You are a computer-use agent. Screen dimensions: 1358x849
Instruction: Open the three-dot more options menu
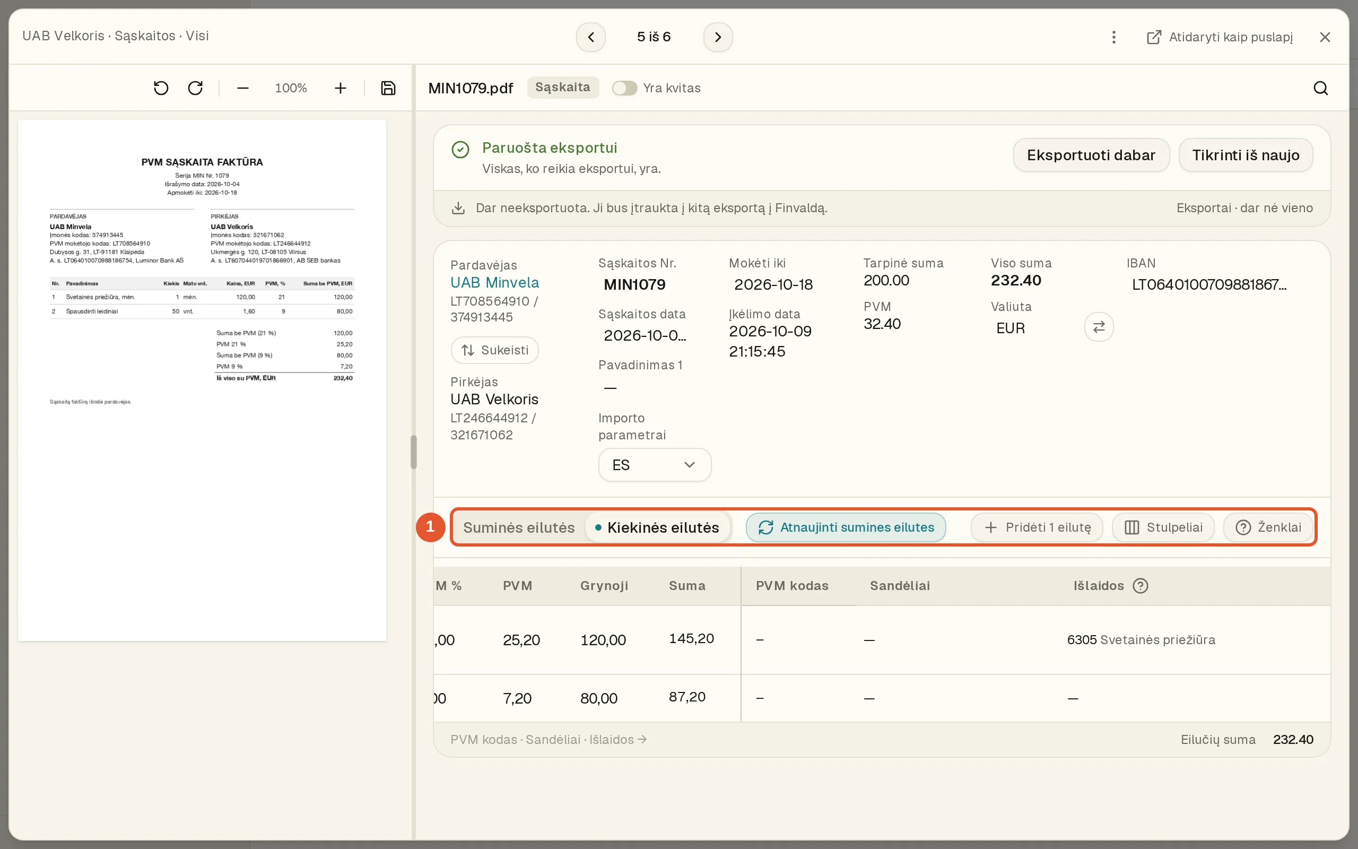[x=1114, y=37]
